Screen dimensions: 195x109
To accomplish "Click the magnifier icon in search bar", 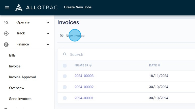I will click(65, 54).
